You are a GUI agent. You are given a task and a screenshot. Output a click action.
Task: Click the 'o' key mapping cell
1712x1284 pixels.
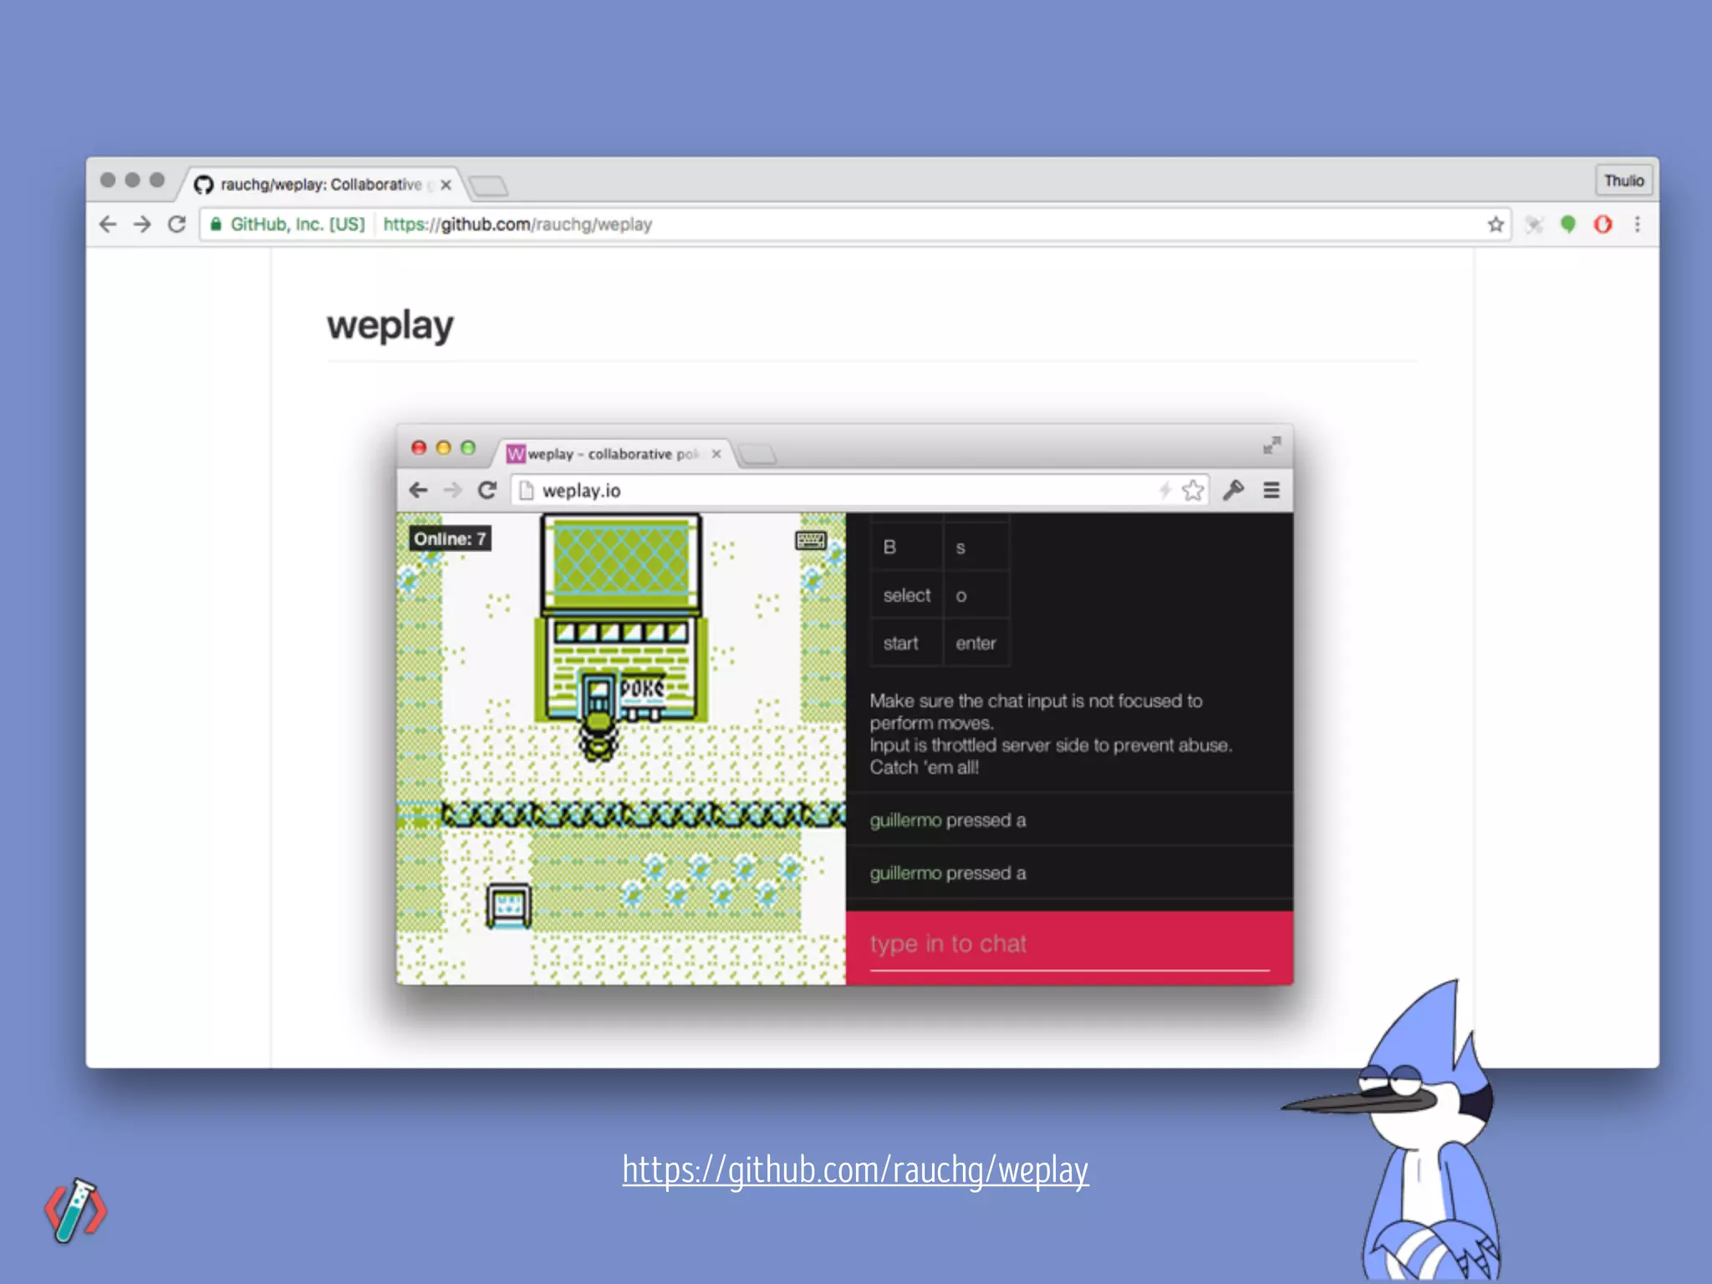[976, 595]
